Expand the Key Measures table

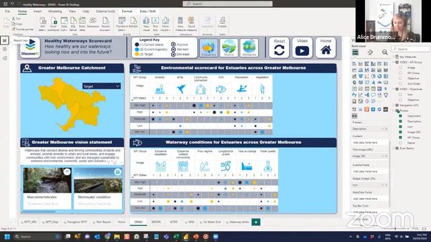[393, 56]
